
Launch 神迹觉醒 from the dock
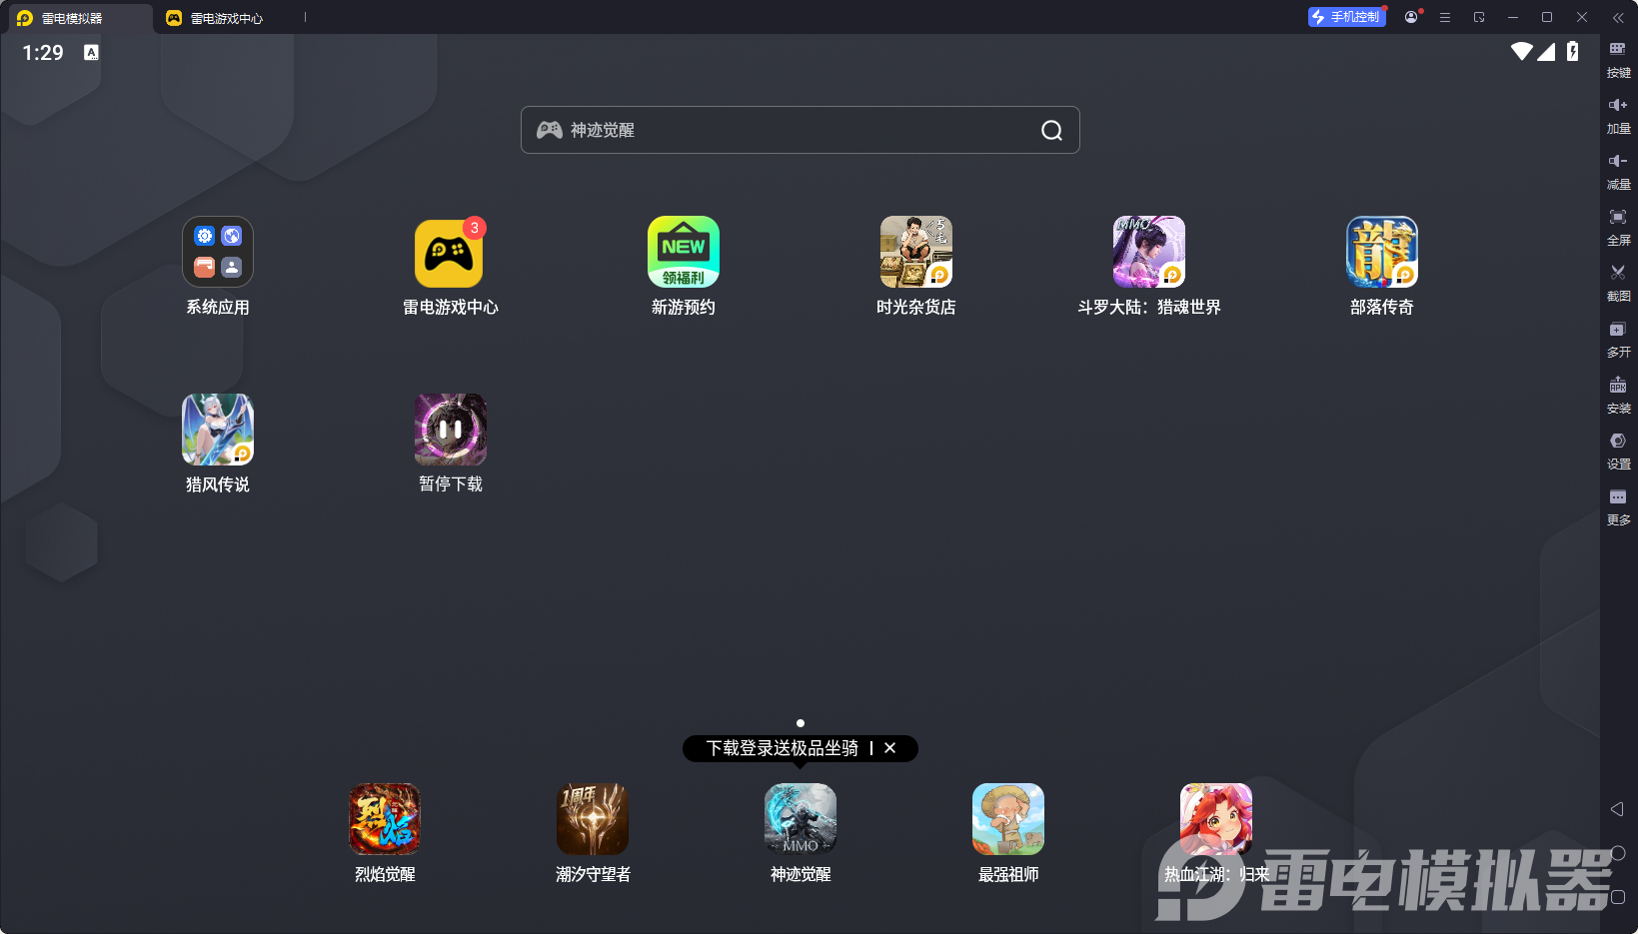(x=801, y=819)
